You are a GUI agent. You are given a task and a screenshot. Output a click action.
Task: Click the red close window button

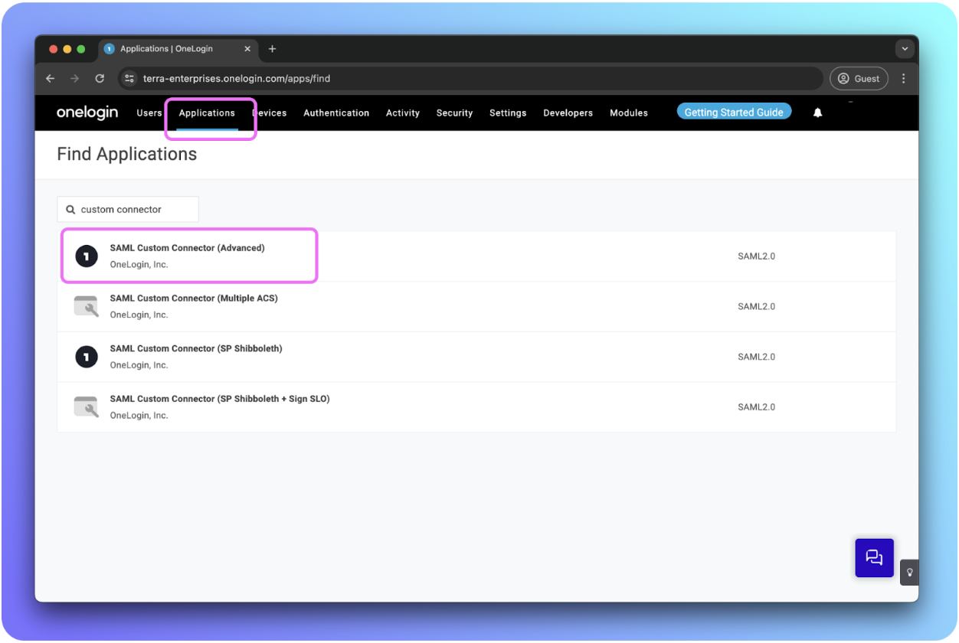(53, 49)
